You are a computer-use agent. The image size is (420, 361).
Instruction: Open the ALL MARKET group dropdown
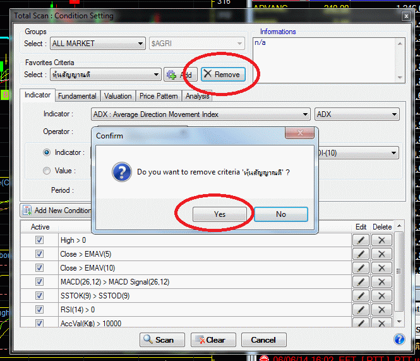(x=98, y=44)
